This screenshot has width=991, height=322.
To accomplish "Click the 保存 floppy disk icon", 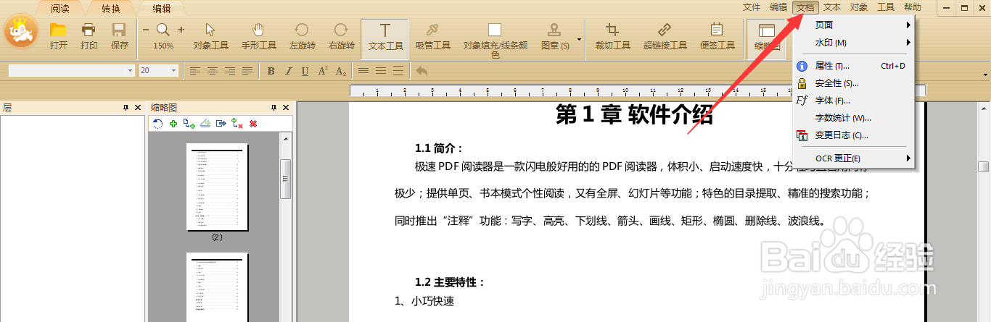I will click(120, 37).
